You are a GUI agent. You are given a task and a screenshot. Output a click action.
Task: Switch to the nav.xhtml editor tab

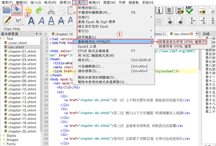coord(182,34)
